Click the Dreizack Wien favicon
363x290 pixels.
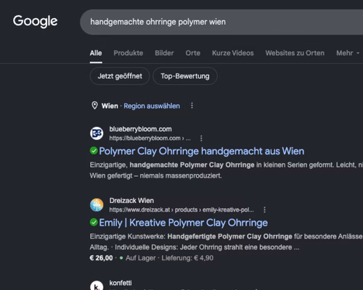click(97, 205)
